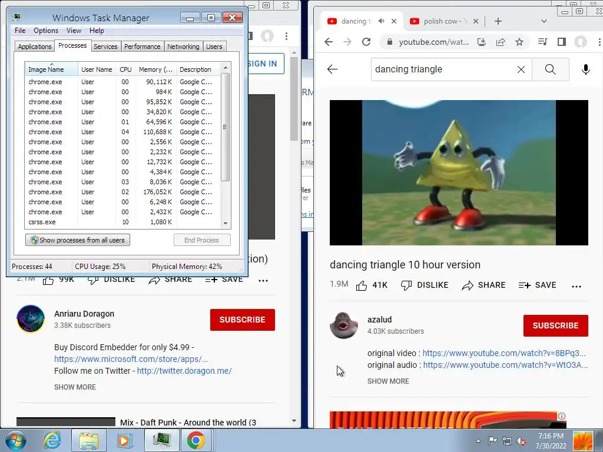Start voice search with microphone icon
This screenshot has width=603, height=452.
[x=585, y=69]
